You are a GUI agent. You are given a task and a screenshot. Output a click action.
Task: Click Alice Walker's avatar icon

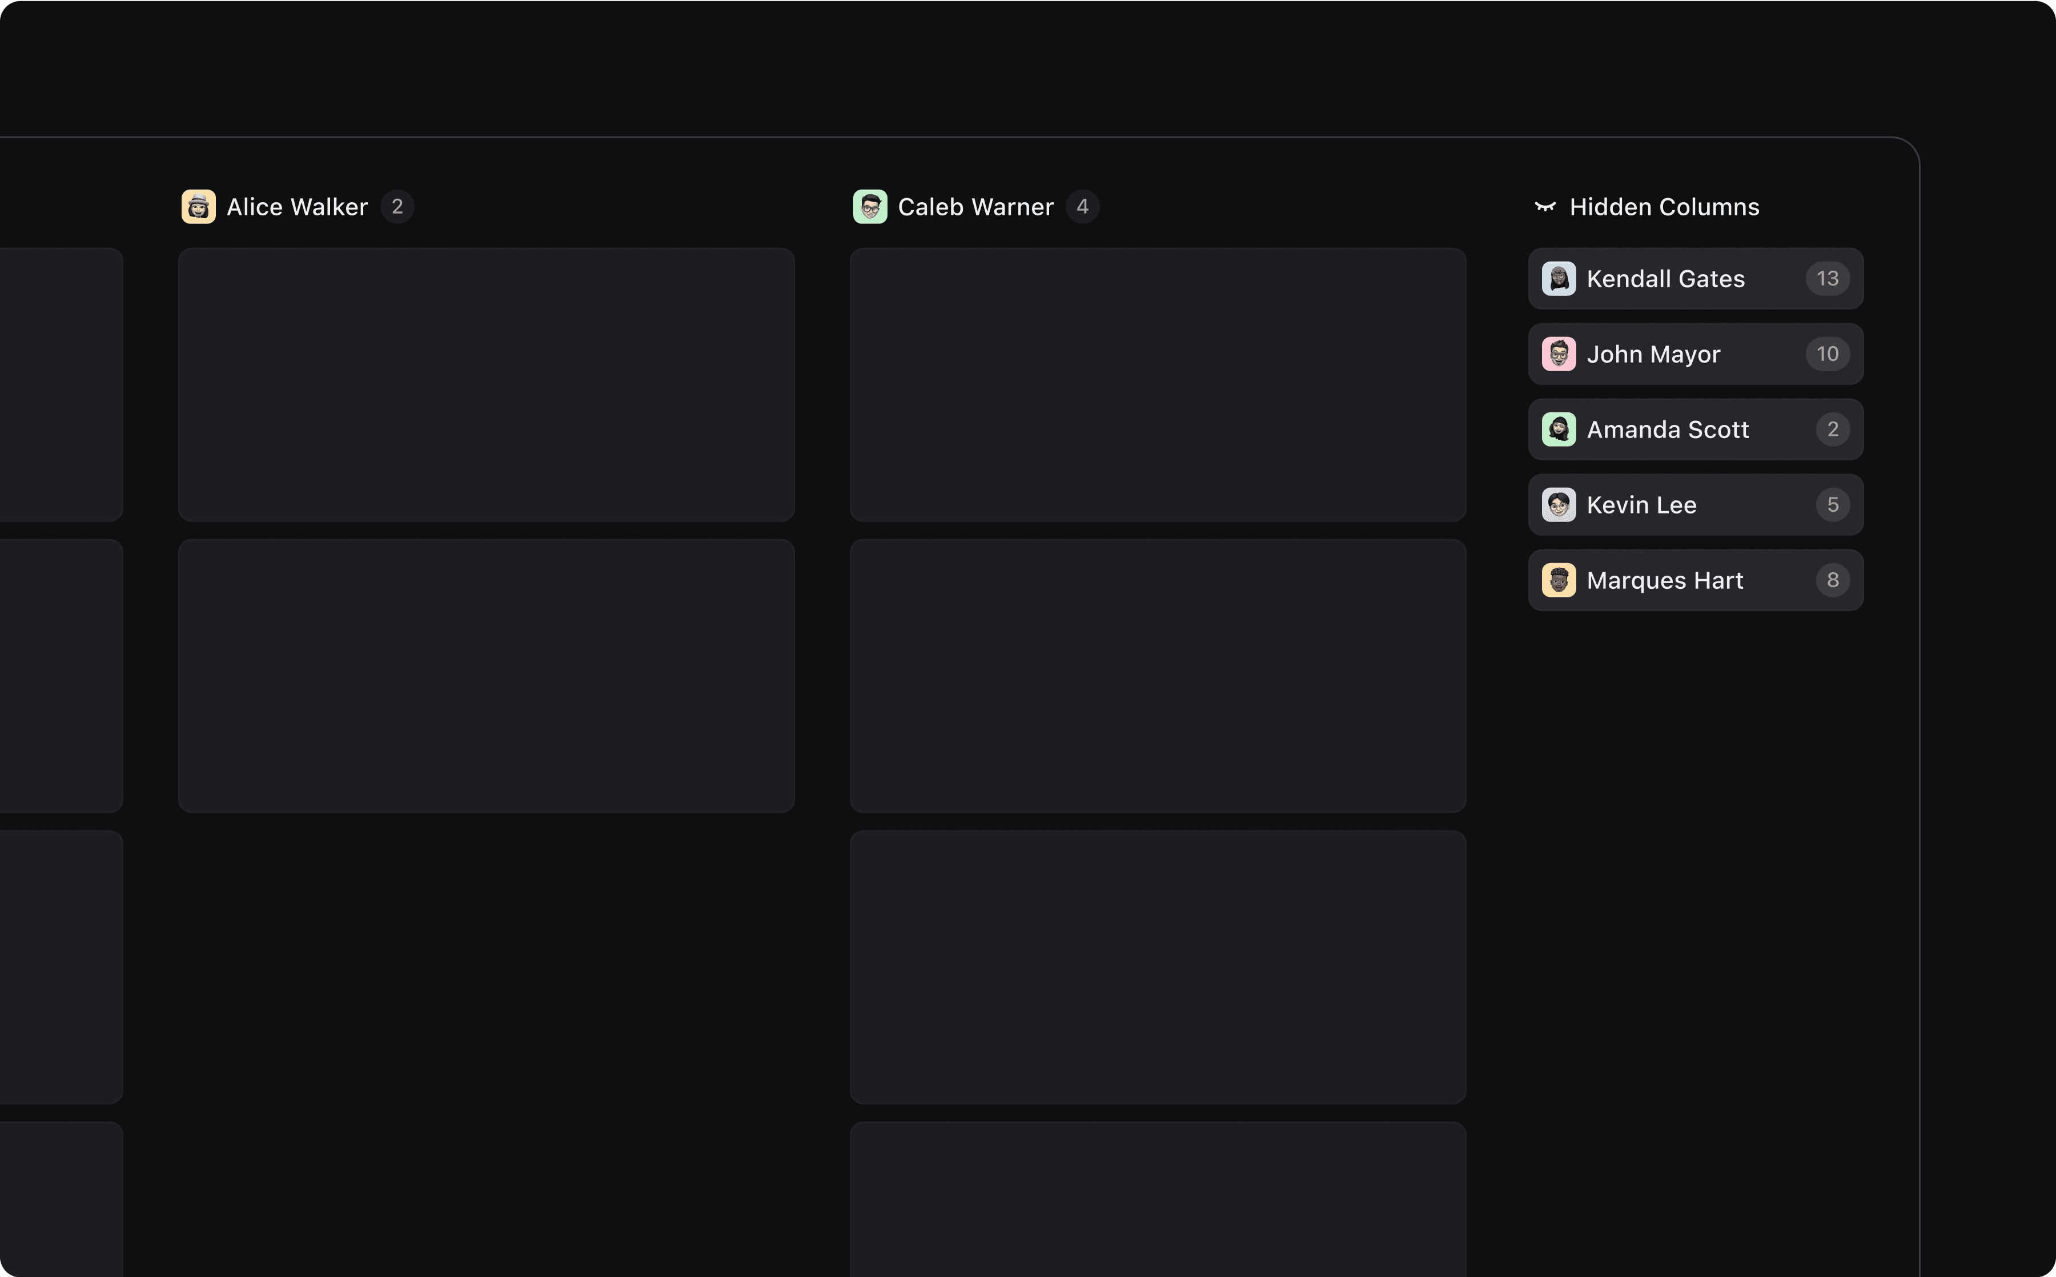tap(198, 207)
